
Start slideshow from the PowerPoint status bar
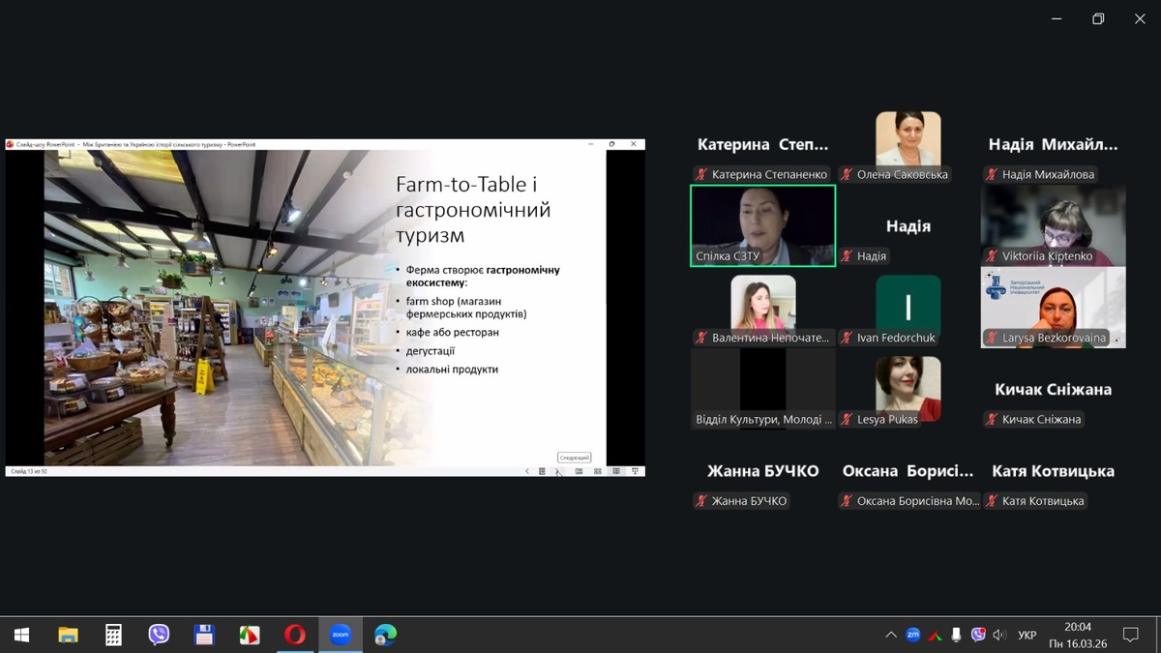(x=635, y=471)
